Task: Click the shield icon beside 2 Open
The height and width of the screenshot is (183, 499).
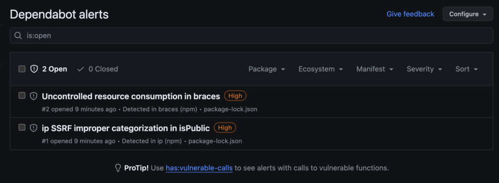Action: (x=34, y=69)
